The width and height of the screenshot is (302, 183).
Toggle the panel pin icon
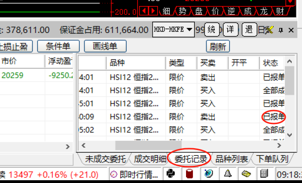[x=281, y=30]
